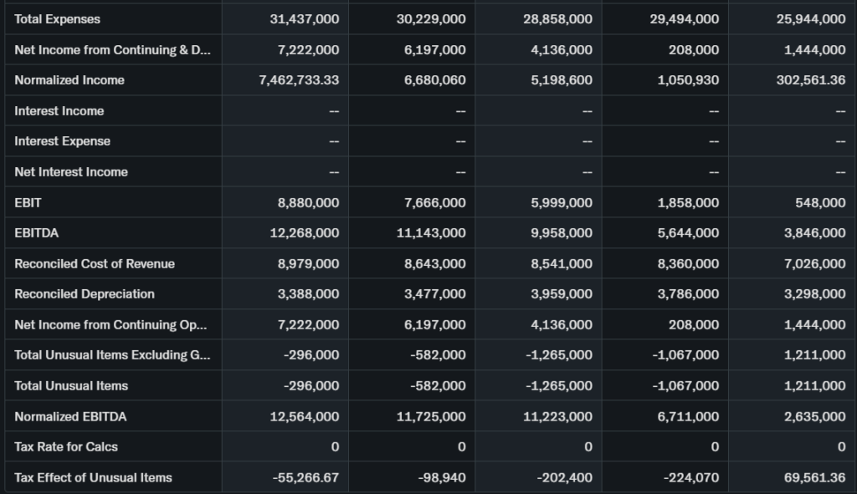Select the tax effect value 69,561.36
The width and height of the screenshot is (857, 494).
click(815, 478)
